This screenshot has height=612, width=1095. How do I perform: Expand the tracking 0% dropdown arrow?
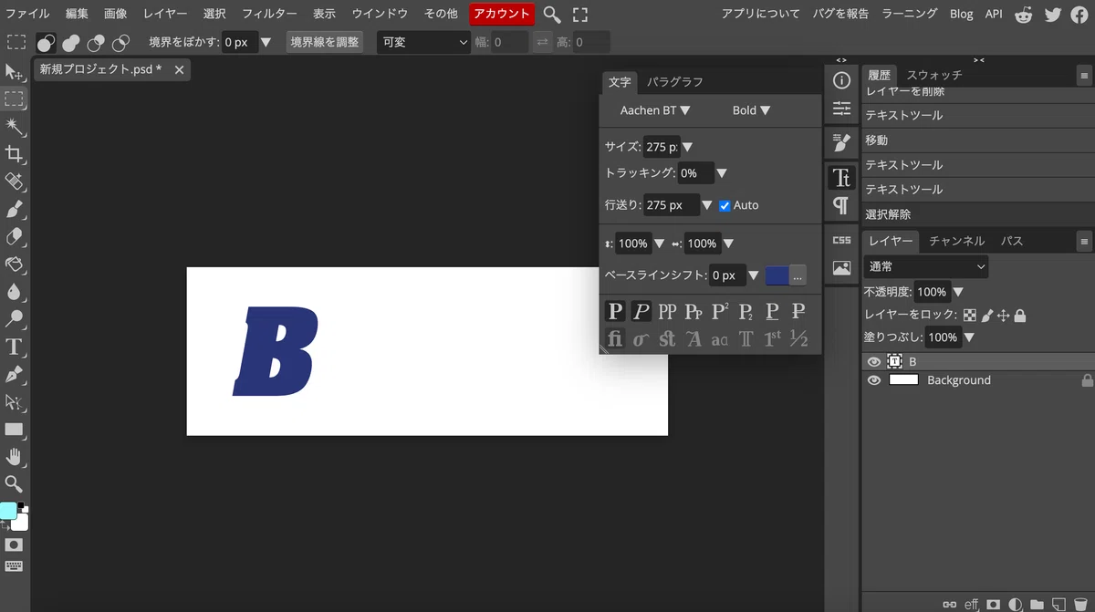721,173
